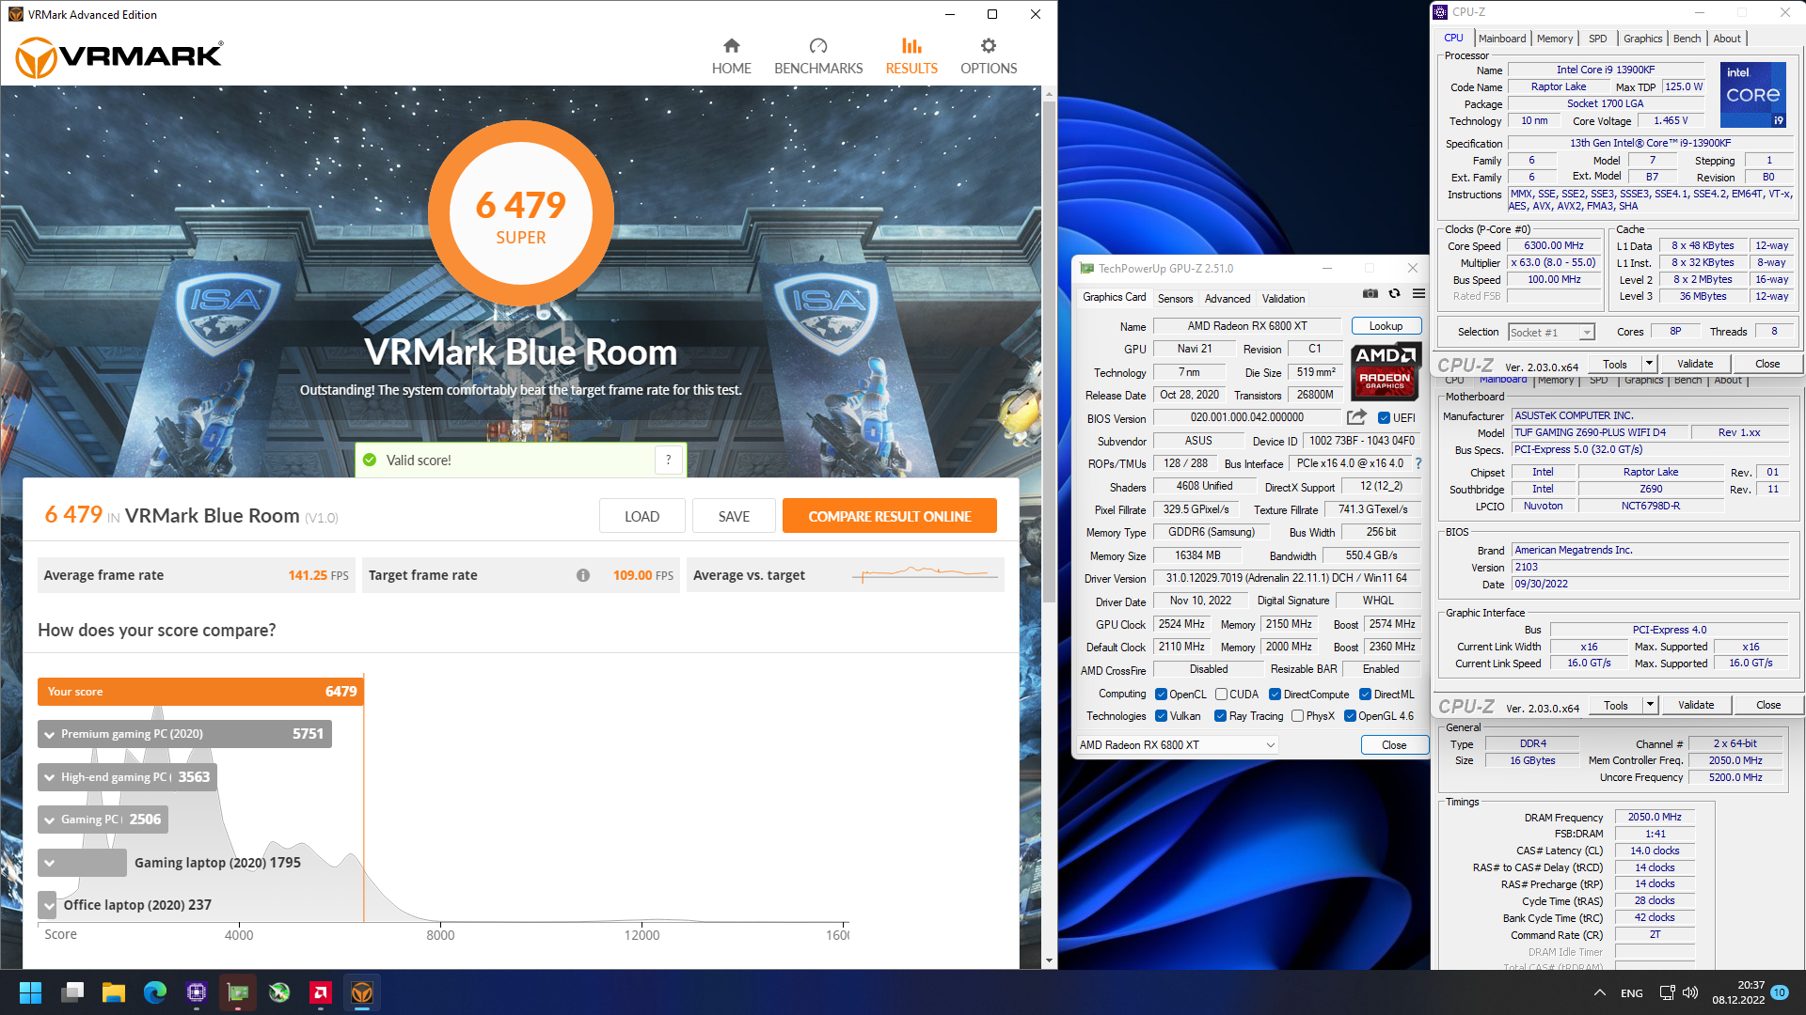1806x1015 pixels.
Task: Open File Explorer from the taskbar
Action: (x=114, y=992)
